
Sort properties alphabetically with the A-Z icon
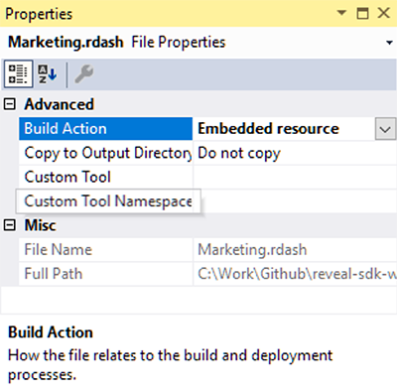[x=48, y=73]
